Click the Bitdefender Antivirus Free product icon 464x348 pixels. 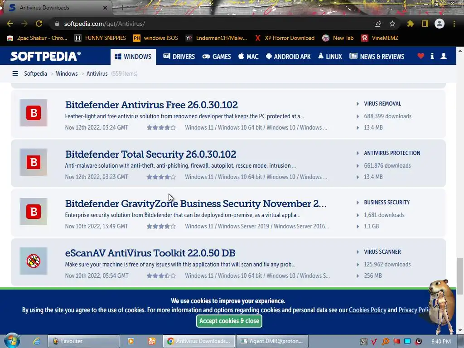click(34, 113)
